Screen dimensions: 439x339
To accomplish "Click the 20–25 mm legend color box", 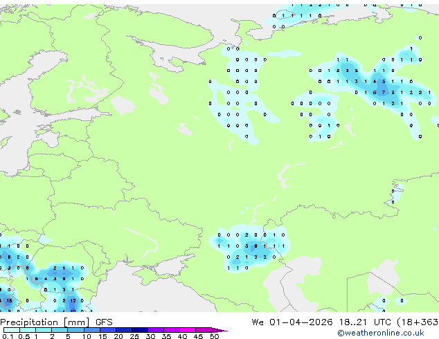I will pyautogui.click(x=123, y=330).
